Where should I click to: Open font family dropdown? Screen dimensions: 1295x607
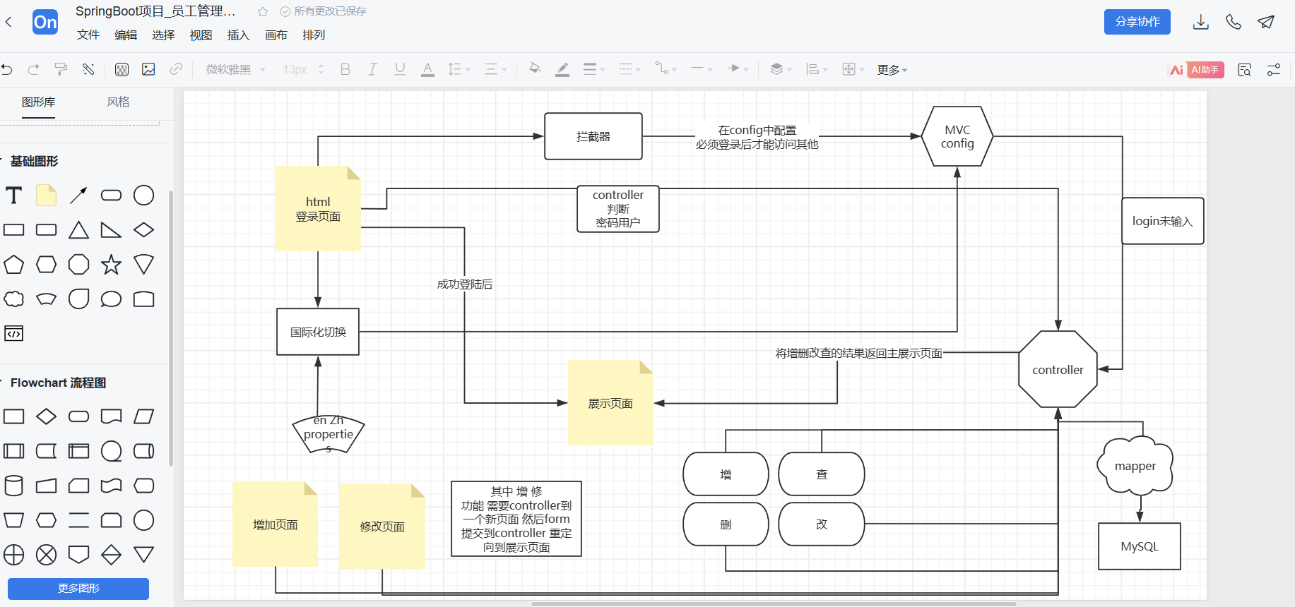coord(236,69)
